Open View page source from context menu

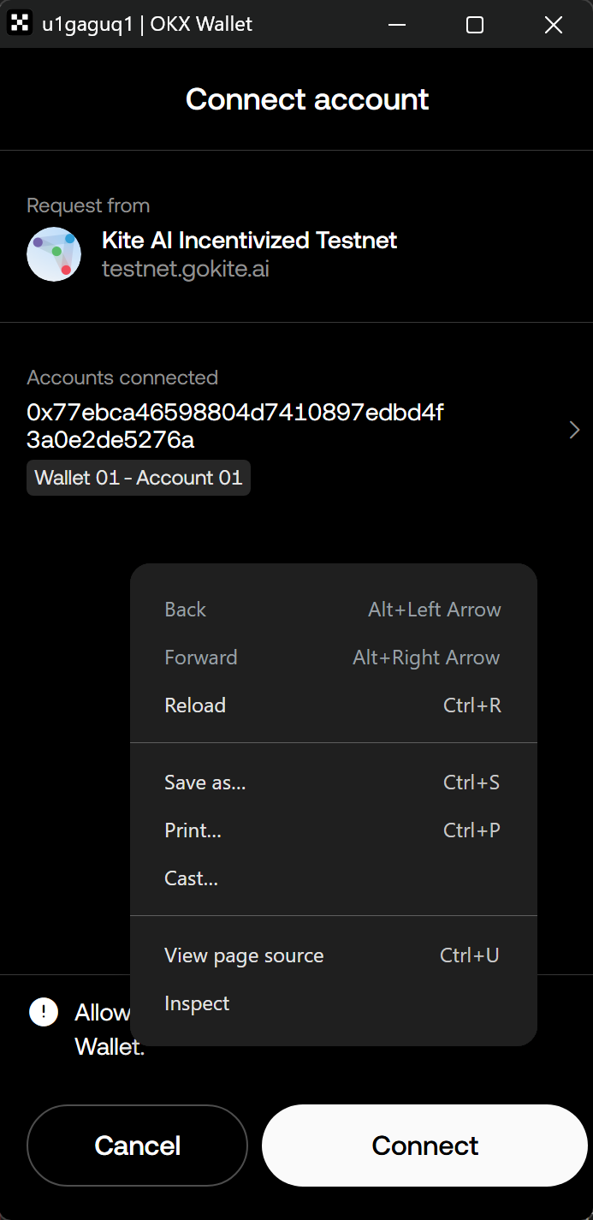point(244,955)
